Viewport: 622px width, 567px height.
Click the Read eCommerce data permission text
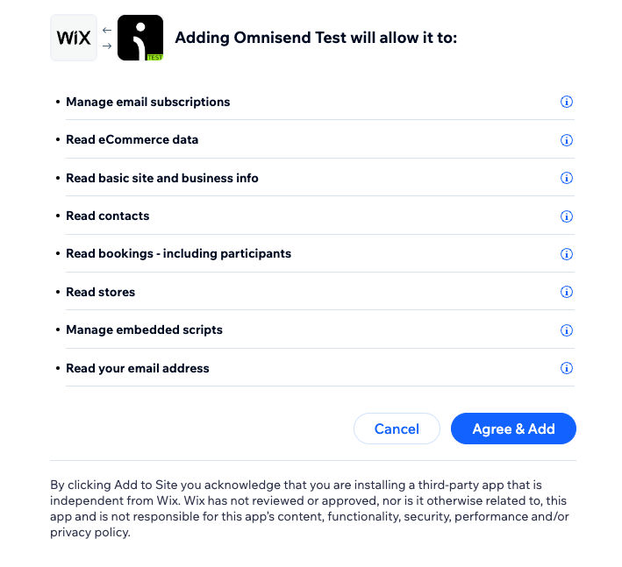pyautogui.click(x=132, y=140)
